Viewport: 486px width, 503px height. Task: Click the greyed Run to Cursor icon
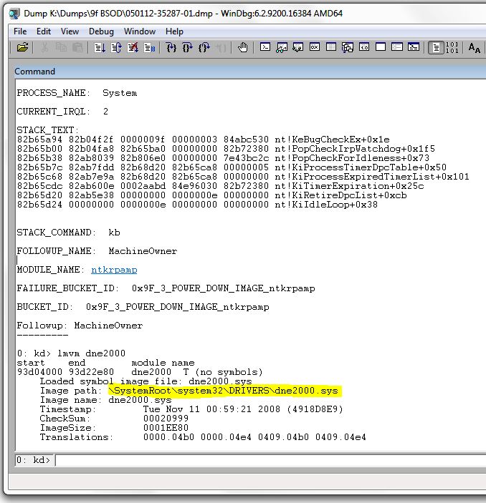(x=221, y=48)
